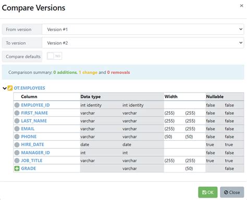Screen dimensions: 247x200
Task: Open the OT.EMPLOYEES table link
Action: point(29,88)
